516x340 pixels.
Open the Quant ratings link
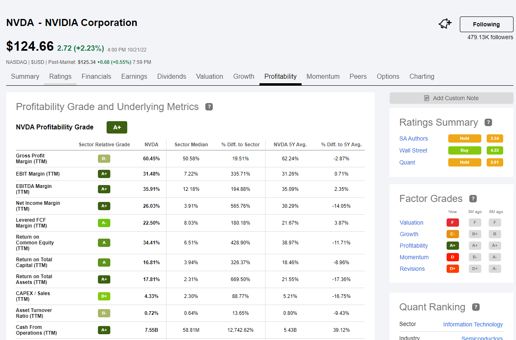pos(407,162)
